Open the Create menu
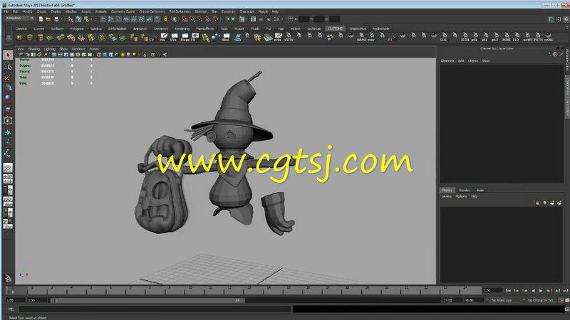Screen dimensions: 570x320 (41, 11)
